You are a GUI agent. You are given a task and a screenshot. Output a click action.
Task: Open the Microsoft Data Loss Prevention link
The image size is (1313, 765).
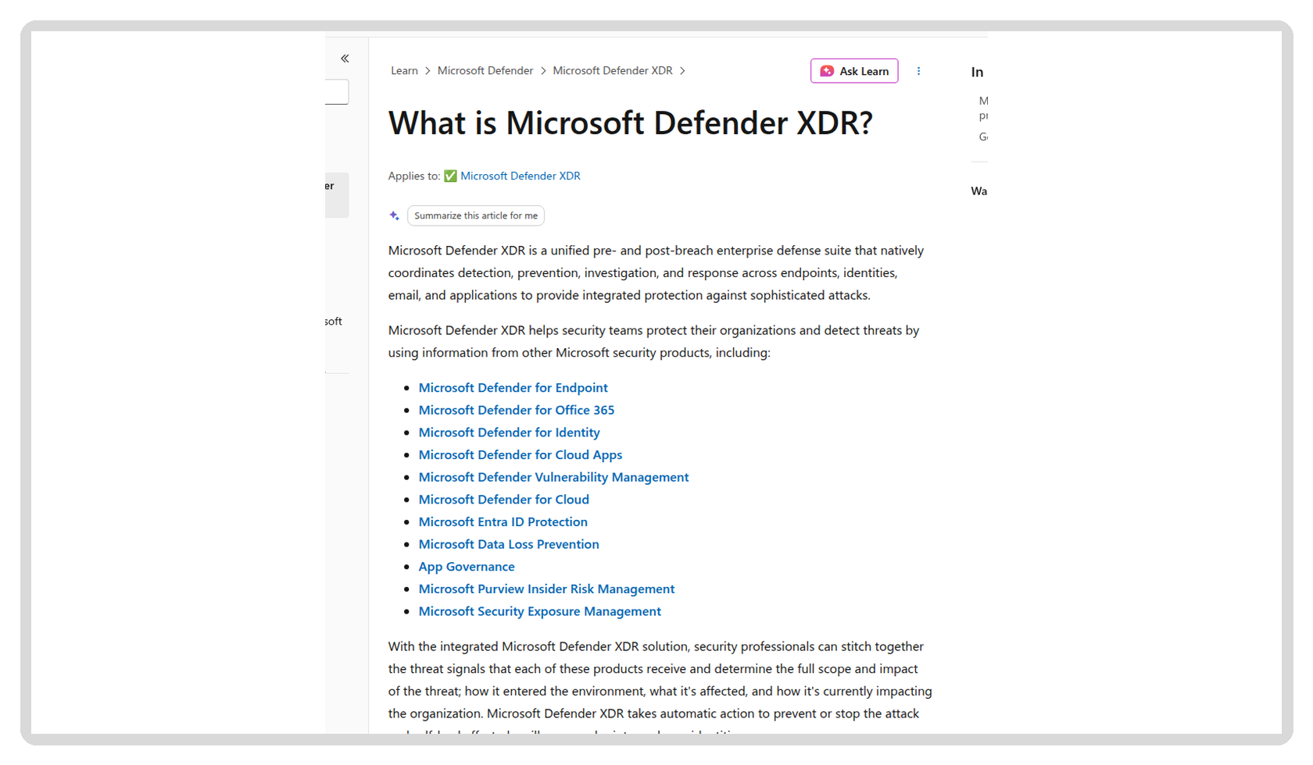[x=509, y=545]
